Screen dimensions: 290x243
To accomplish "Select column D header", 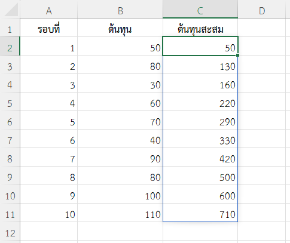I will pyautogui.click(x=262, y=9).
